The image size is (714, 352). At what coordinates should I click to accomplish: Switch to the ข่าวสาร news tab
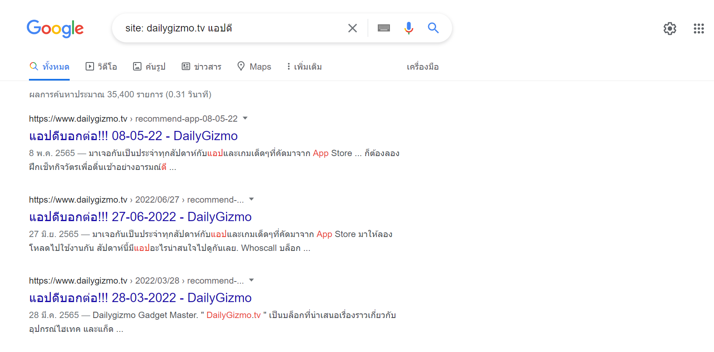[201, 67]
